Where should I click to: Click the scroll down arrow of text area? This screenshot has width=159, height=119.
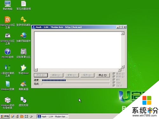click(x=123, y=66)
